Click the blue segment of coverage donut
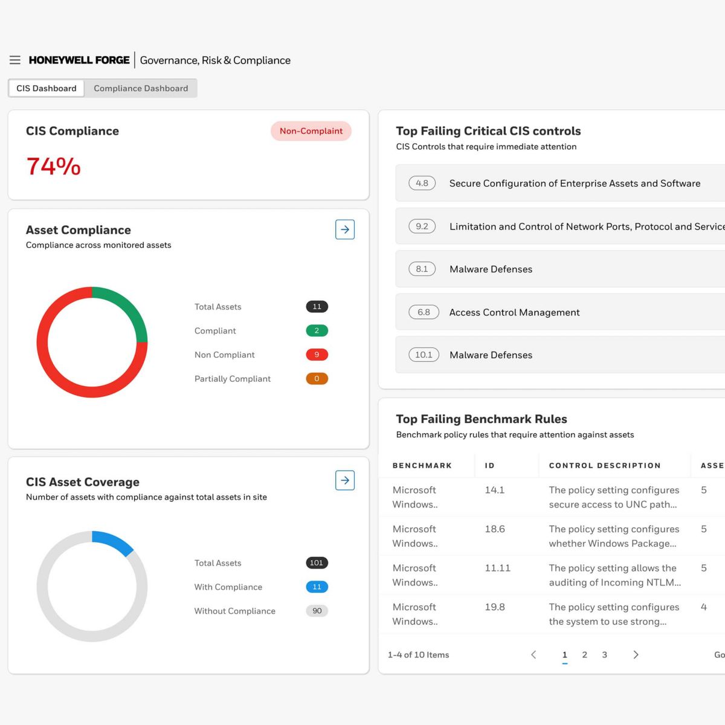The height and width of the screenshot is (725, 725). coord(115,540)
